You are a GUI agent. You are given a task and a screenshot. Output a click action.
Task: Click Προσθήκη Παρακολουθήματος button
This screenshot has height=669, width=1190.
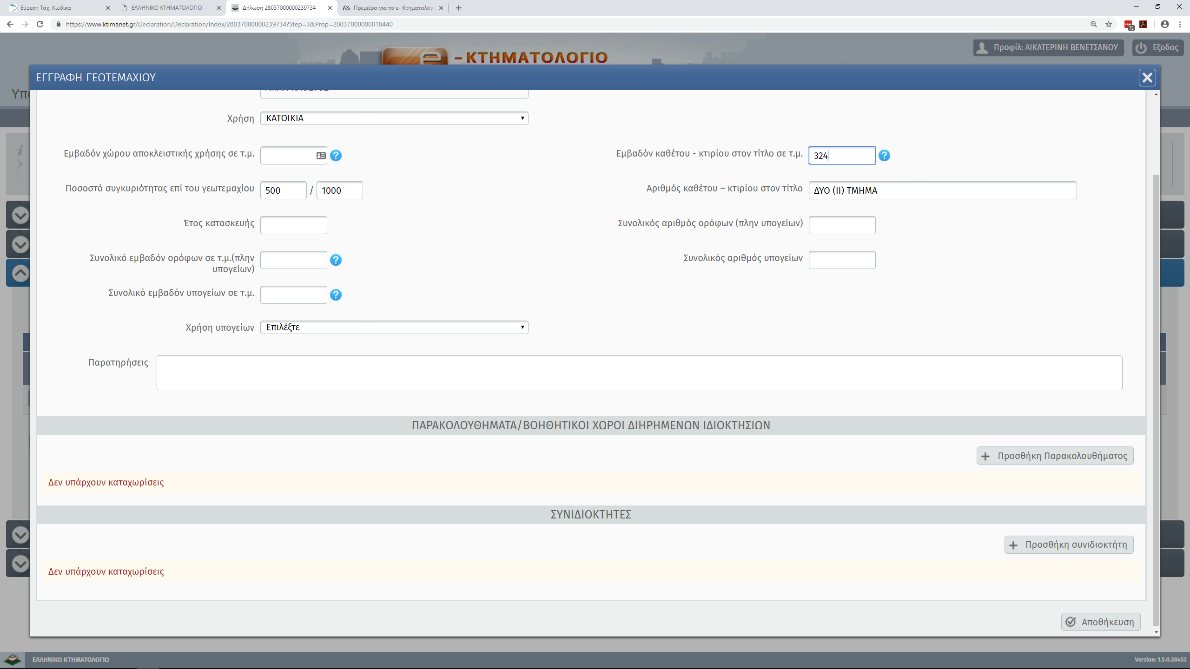tap(1055, 456)
